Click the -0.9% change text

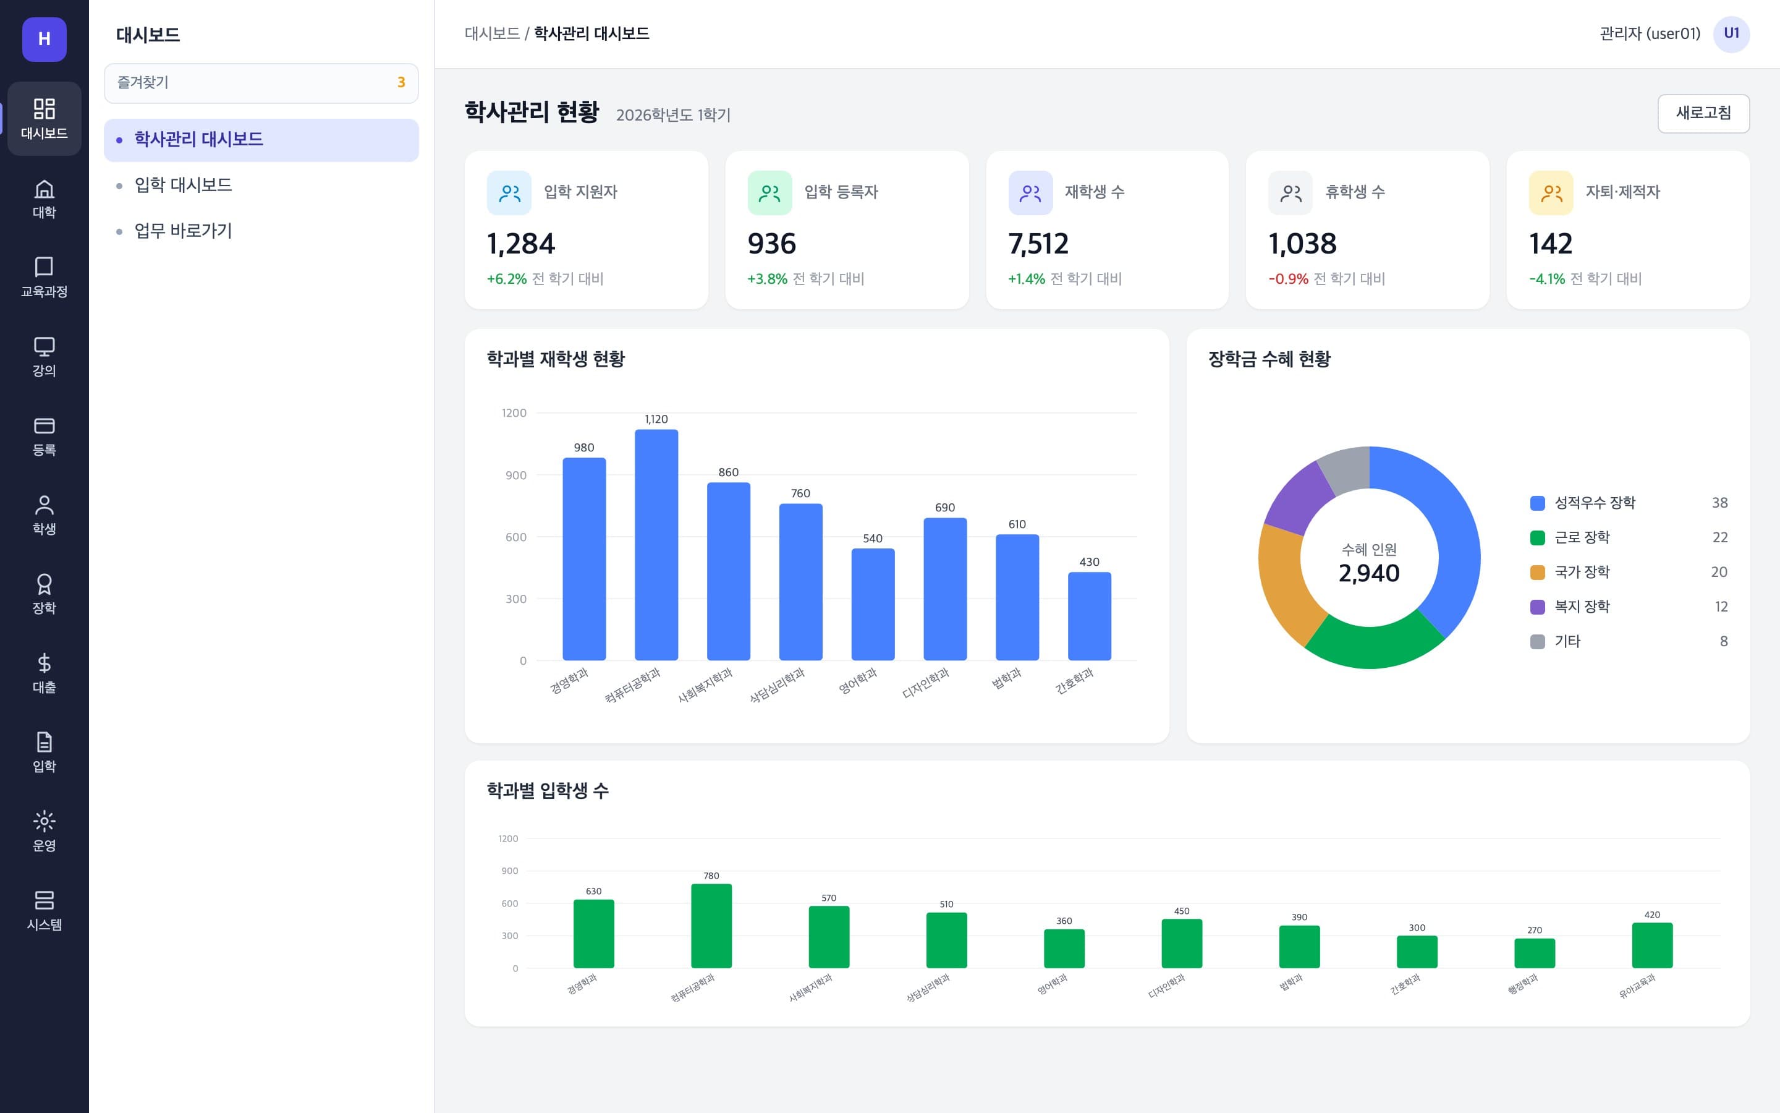(x=1288, y=279)
